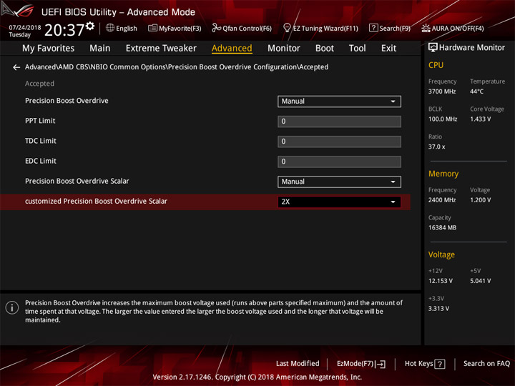Select the TDC Limit label
Viewport: 515px width, 386px height.
[41, 141]
